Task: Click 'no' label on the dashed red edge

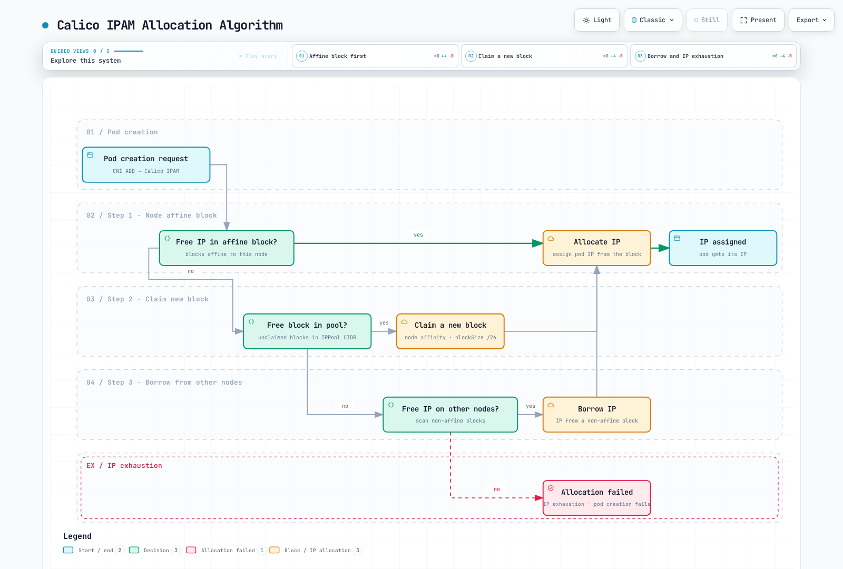Action: coord(497,489)
